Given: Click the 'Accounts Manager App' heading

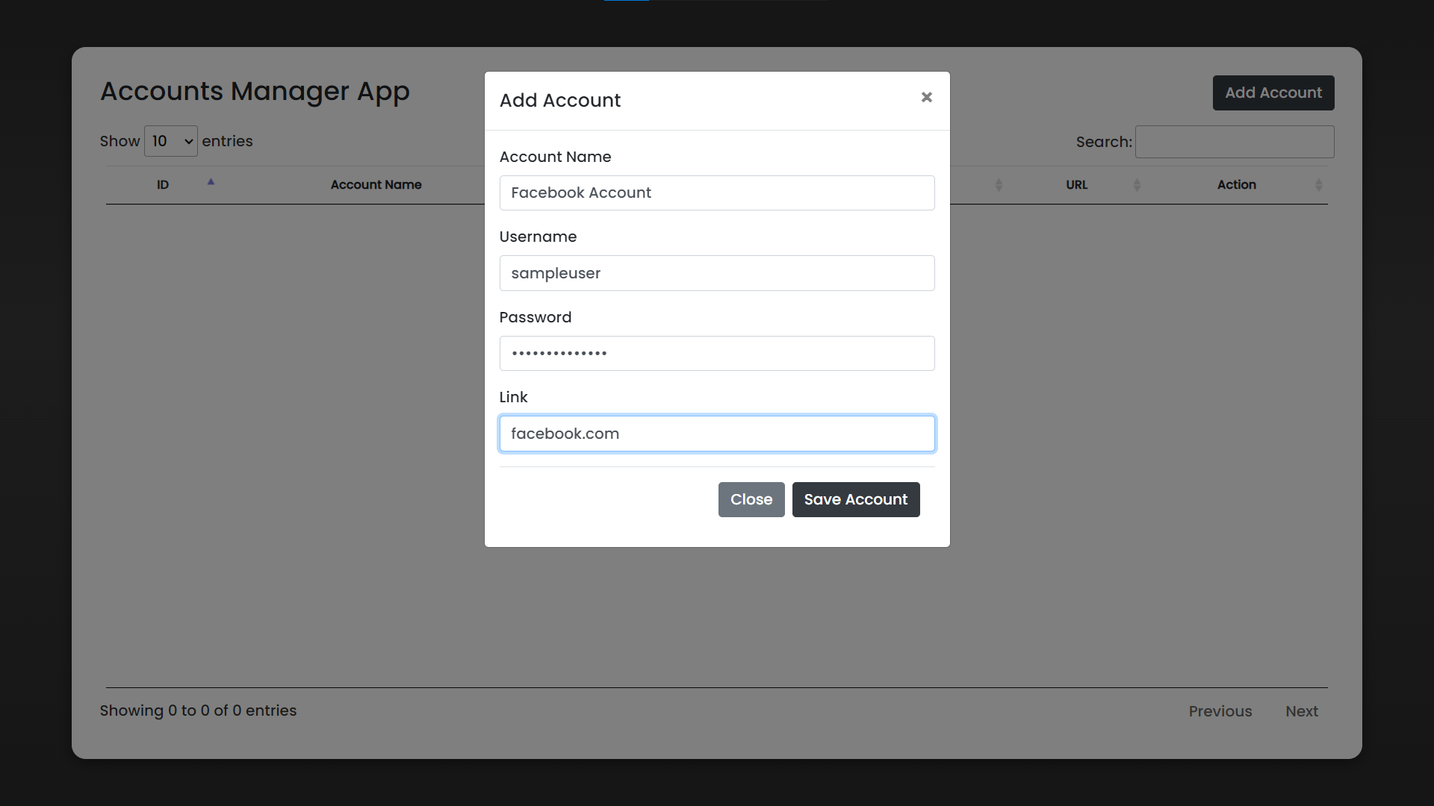Looking at the screenshot, I should tap(255, 91).
